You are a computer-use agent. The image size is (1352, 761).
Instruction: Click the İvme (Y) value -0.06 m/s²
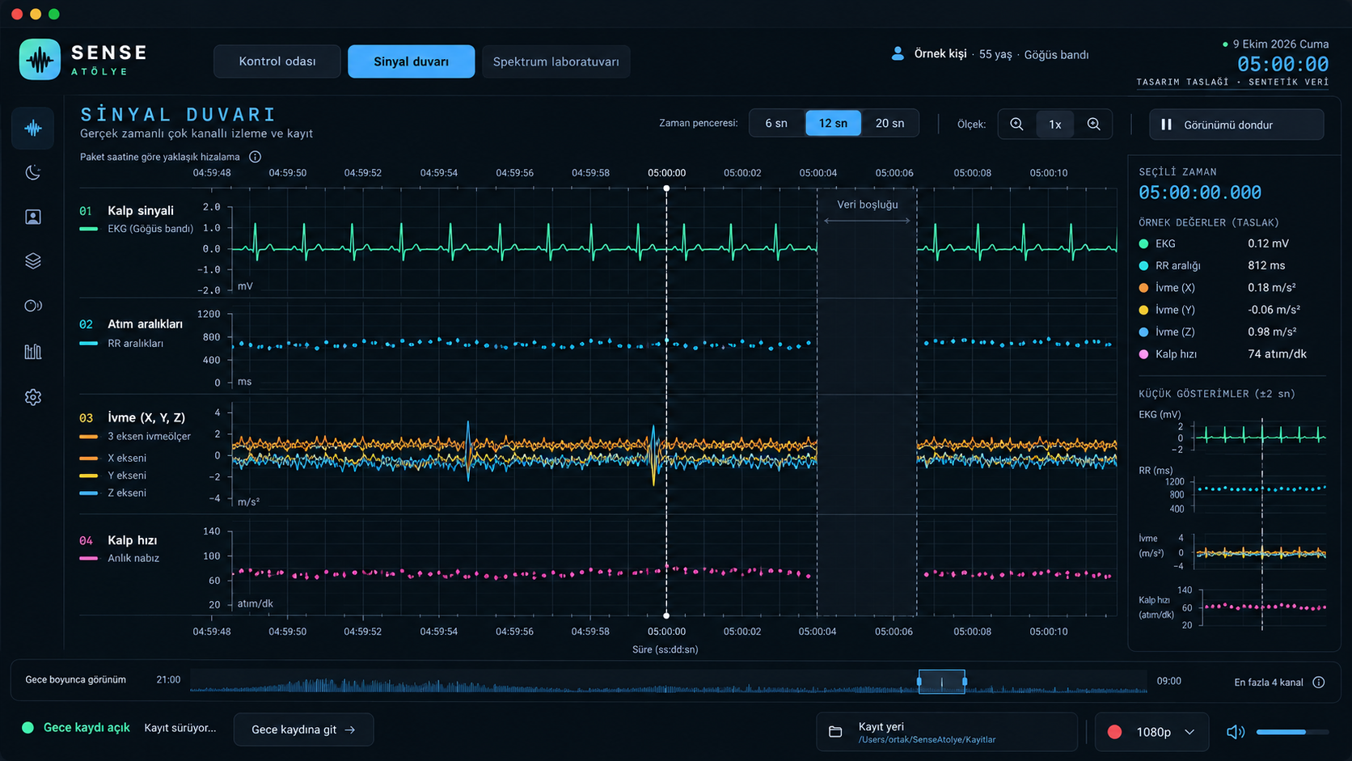coord(1274,310)
